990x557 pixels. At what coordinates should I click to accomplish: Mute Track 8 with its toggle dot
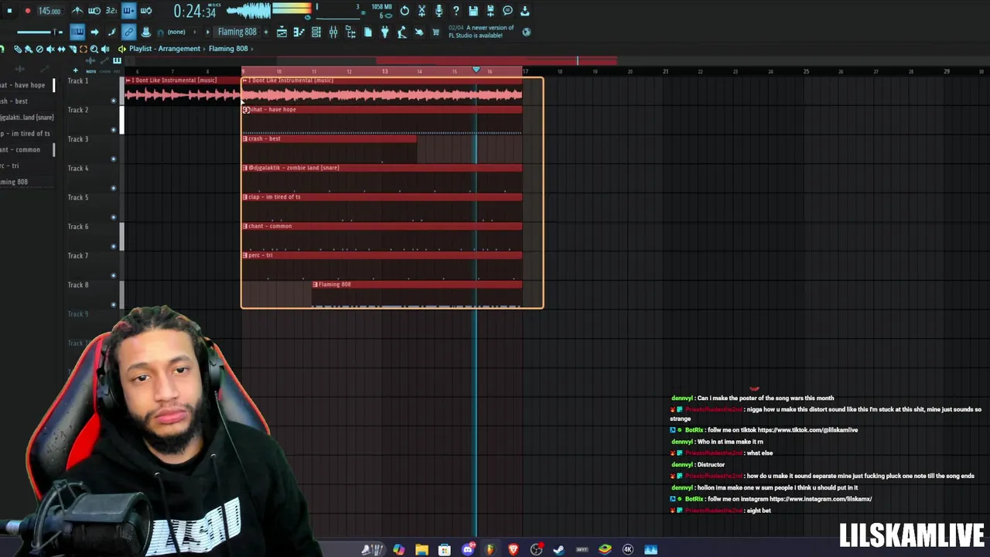tap(114, 305)
